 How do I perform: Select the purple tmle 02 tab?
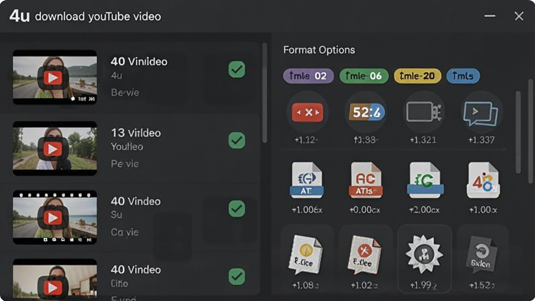(x=308, y=76)
